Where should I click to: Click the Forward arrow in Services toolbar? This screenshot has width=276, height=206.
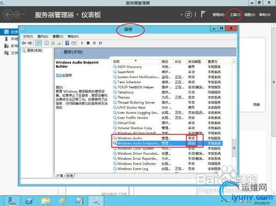point(30,43)
